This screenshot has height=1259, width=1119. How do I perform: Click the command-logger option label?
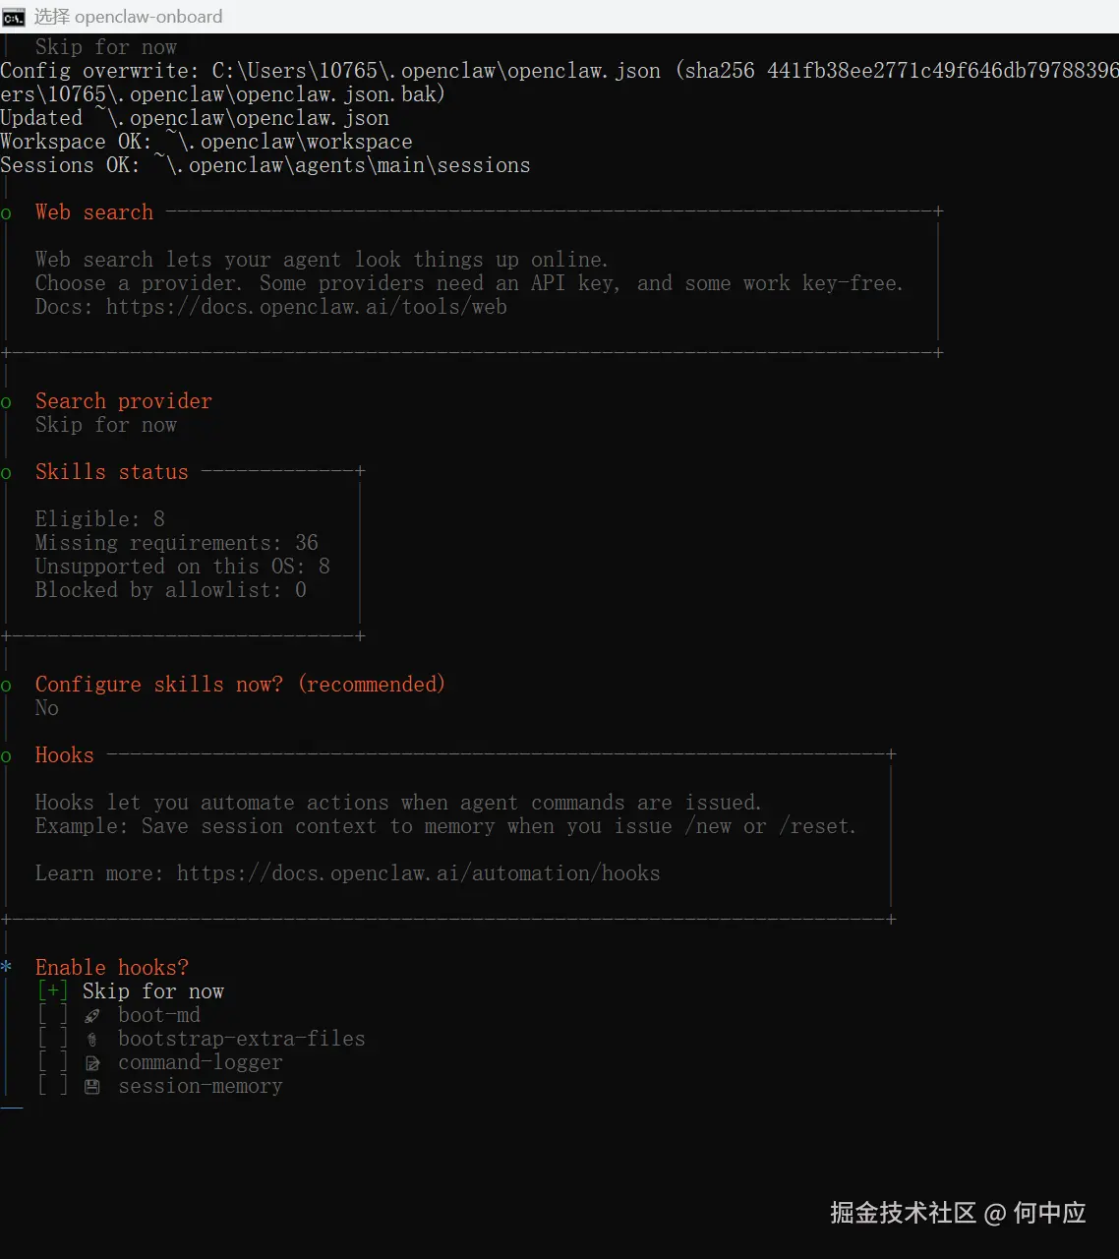click(201, 1062)
